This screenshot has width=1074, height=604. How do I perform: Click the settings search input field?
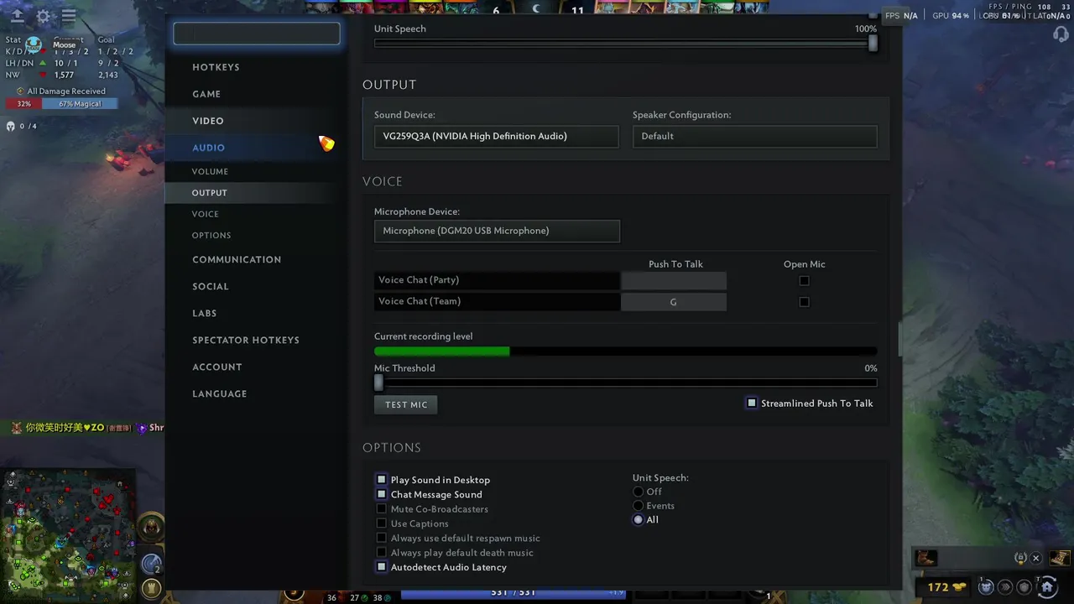click(257, 34)
